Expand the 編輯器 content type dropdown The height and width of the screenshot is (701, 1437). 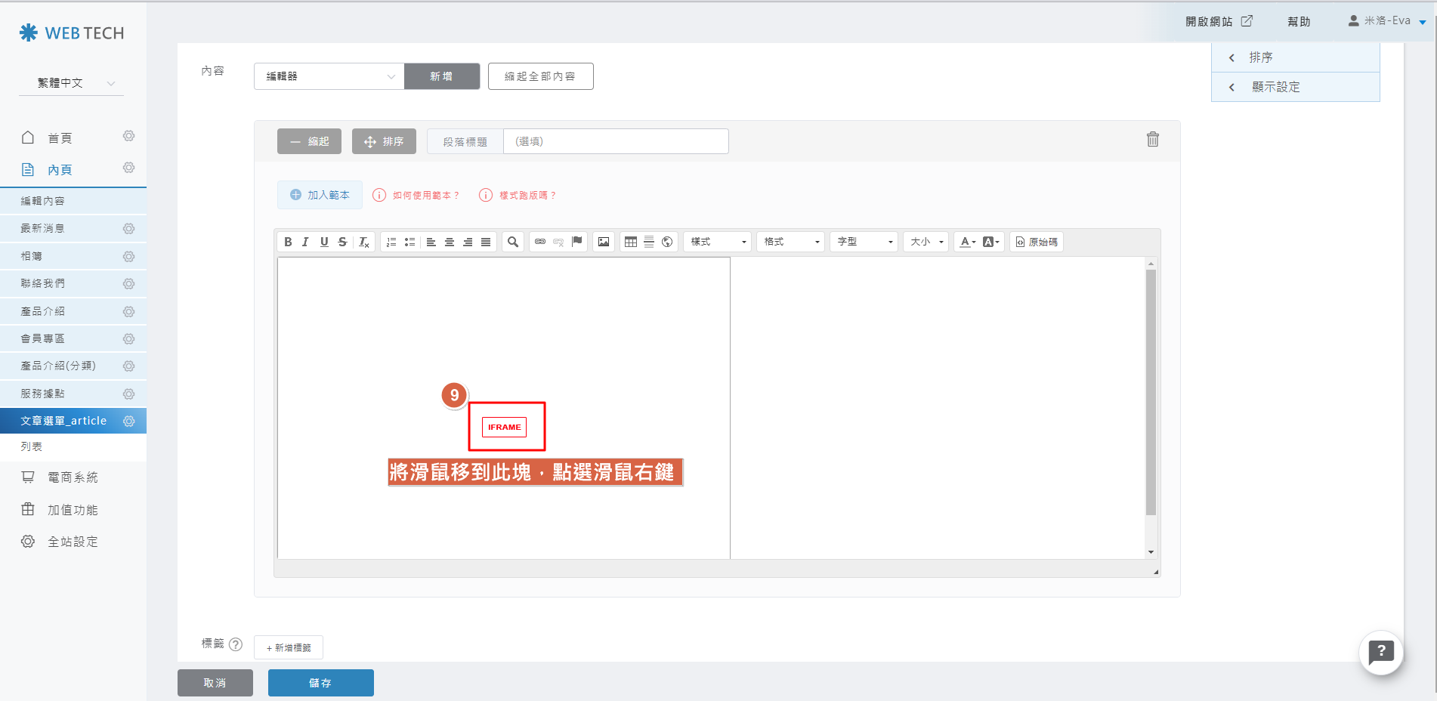click(x=329, y=76)
